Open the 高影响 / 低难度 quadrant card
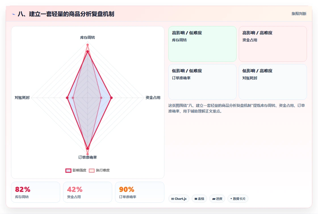 (x=202, y=44)
